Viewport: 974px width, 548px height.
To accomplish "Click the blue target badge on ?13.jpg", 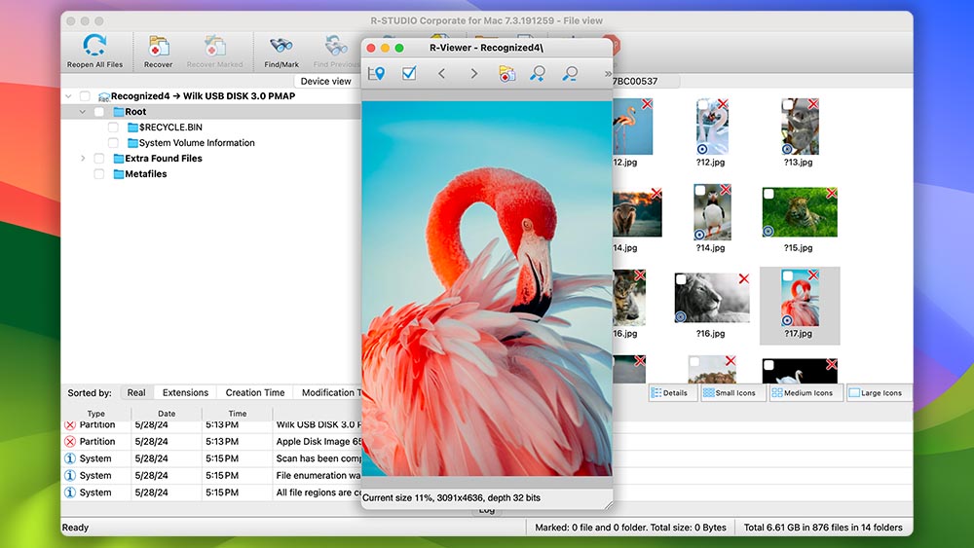I will [x=787, y=149].
